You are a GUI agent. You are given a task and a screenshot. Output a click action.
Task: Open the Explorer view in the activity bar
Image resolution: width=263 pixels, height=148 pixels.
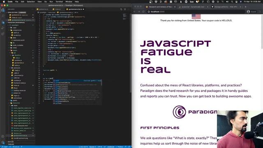[3, 10]
